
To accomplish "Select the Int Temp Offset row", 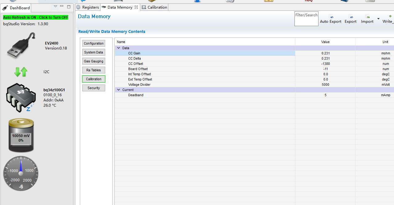I will pos(254,74).
